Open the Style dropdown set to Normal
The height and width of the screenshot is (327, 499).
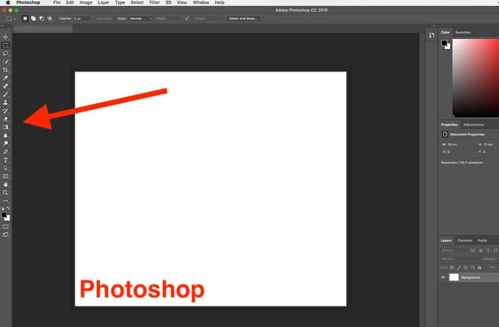(x=141, y=19)
